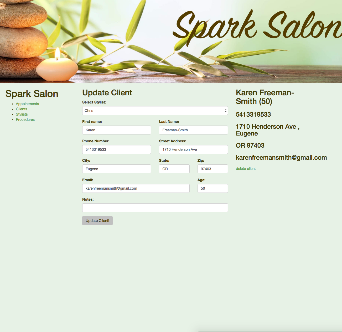The height and width of the screenshot is (332, 342).
Task: Click the Spark Salon script logo in banner
Action: tap(257, 26)
